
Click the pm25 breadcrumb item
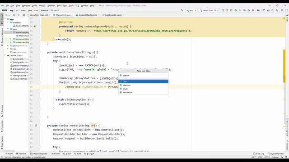coord(55,10)
